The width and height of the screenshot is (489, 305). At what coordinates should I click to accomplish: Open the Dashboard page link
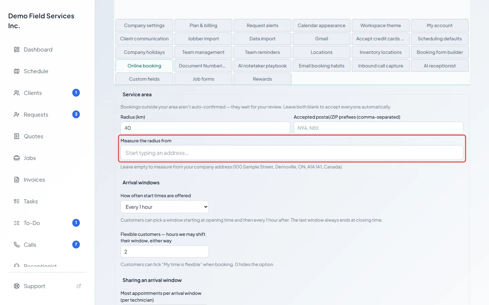48,49
